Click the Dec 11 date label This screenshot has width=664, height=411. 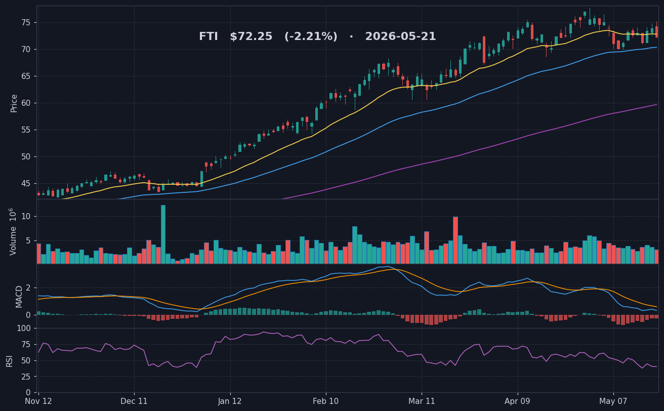tap(134, 402)
